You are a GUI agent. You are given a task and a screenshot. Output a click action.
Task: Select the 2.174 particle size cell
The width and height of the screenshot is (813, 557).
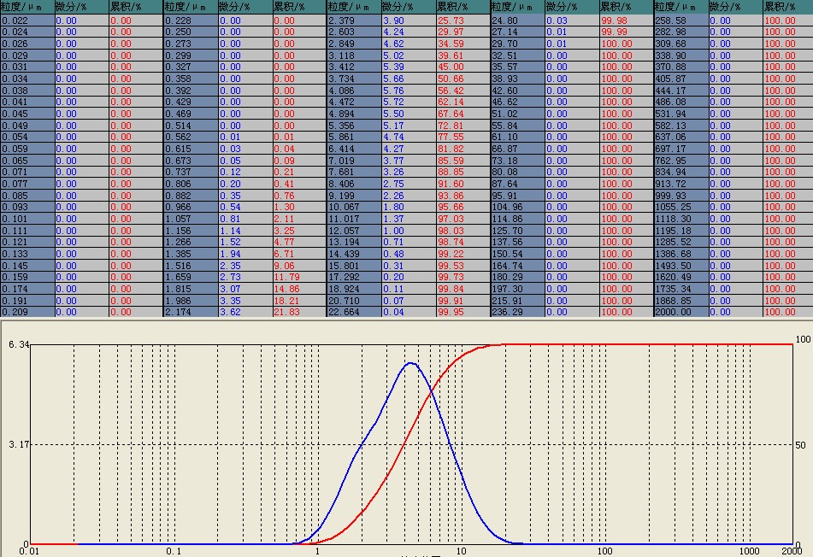click(x=191, y=312)
